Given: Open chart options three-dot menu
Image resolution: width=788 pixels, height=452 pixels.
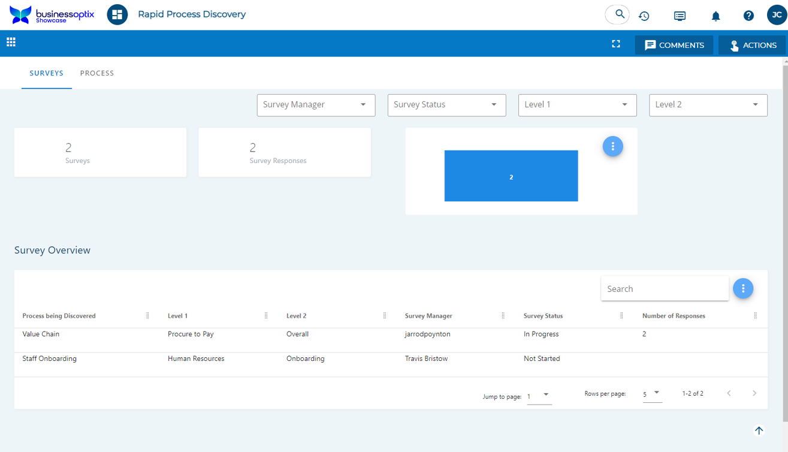Looking at the screenshot, I should click(612, 146).
